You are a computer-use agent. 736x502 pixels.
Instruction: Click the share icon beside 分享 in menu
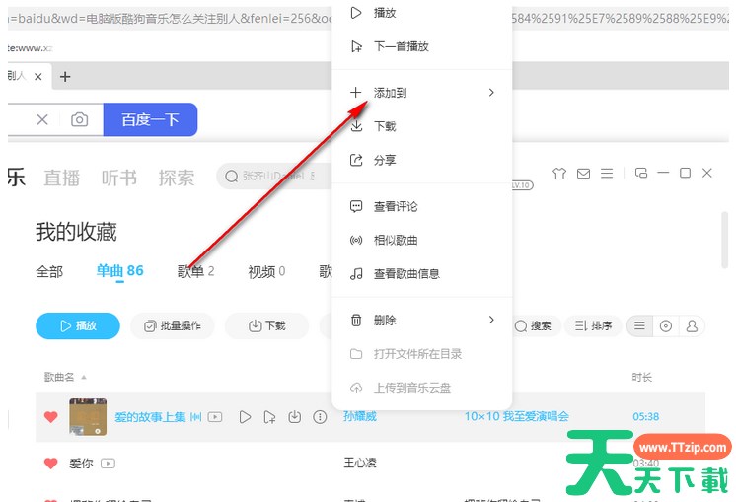[x=356, y=160]
